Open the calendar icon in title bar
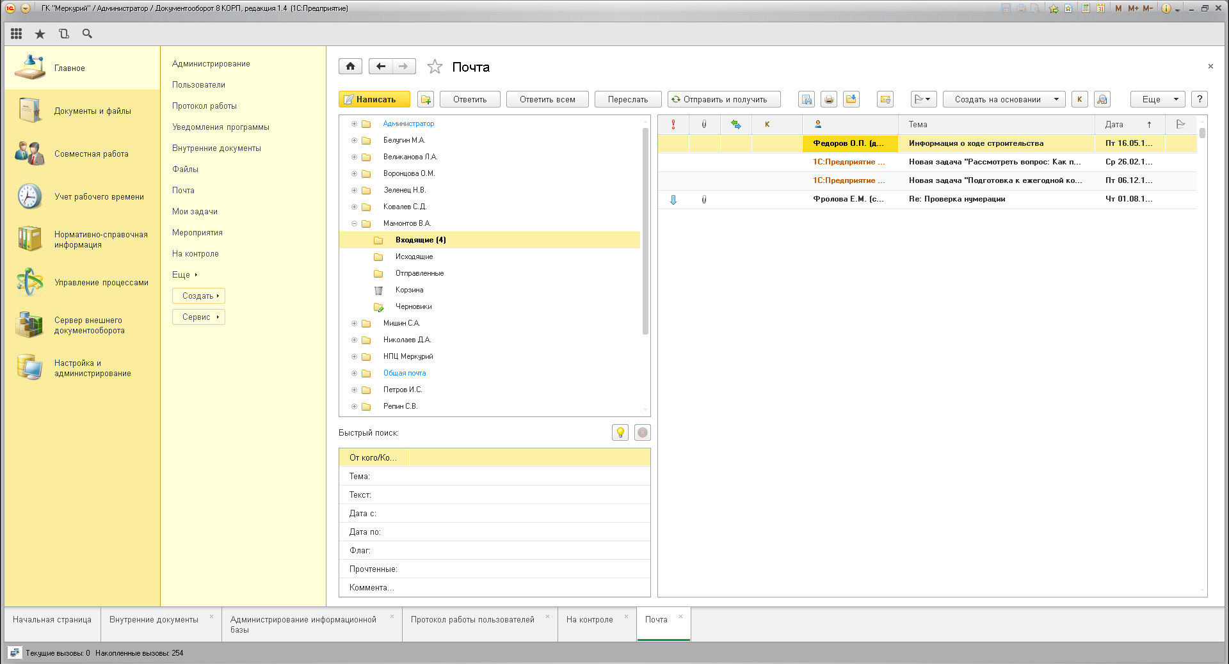 1101,8
